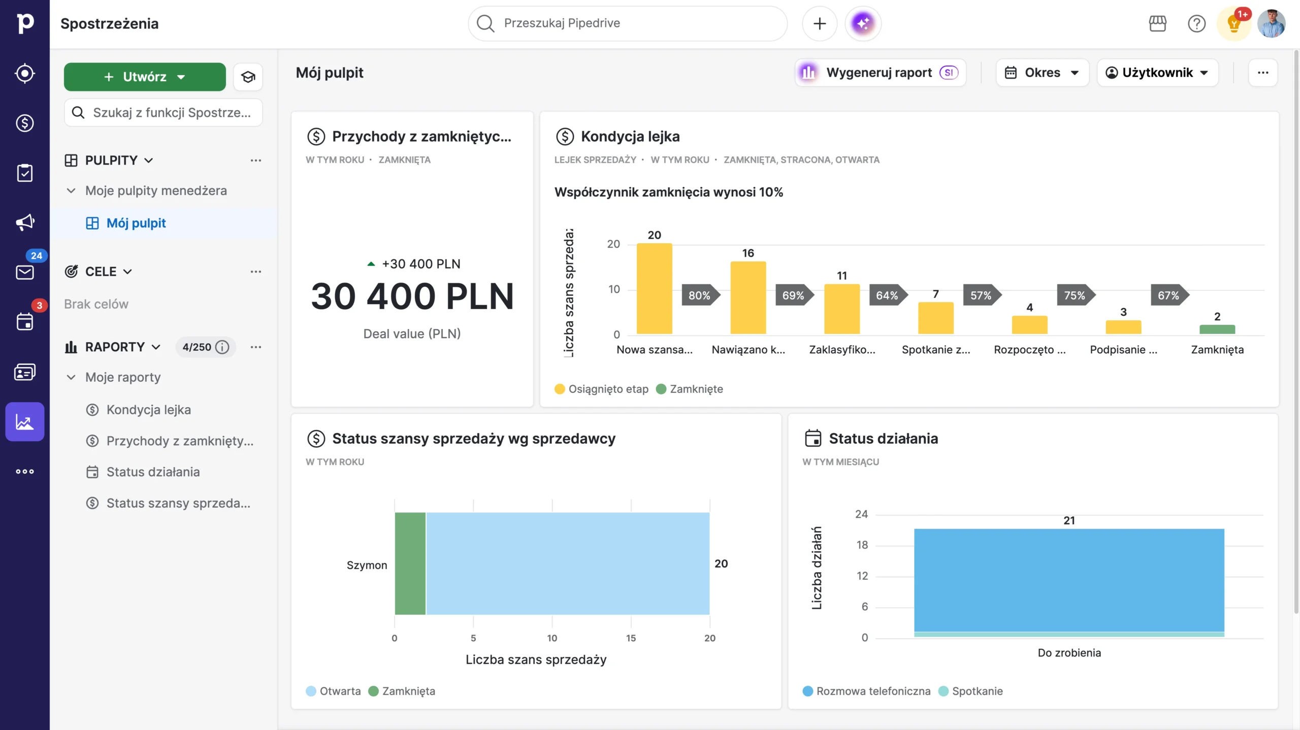Screen dimensions: 1300x730
Task: Open Kondycja lejka widget title
Action: tap(630, 137)
